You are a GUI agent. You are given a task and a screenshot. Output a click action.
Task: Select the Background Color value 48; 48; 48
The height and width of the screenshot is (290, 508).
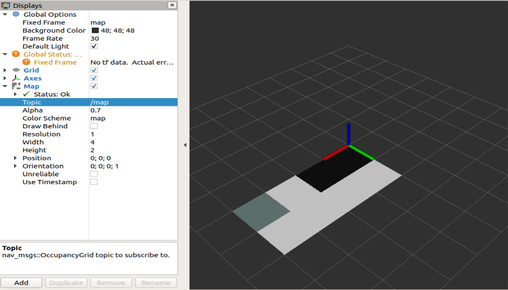pyautogui.click(x=118, y=30)
